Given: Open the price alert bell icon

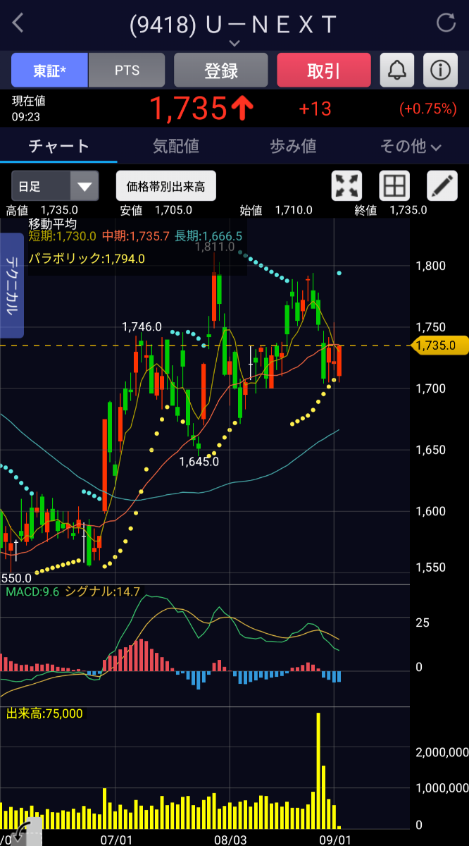Looking at the screenshot, I should coord(397,70).
